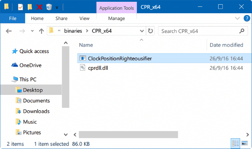Open the Pictures folder in sidebar
Screen dimensions: 252x149
(x=32, y=133)
